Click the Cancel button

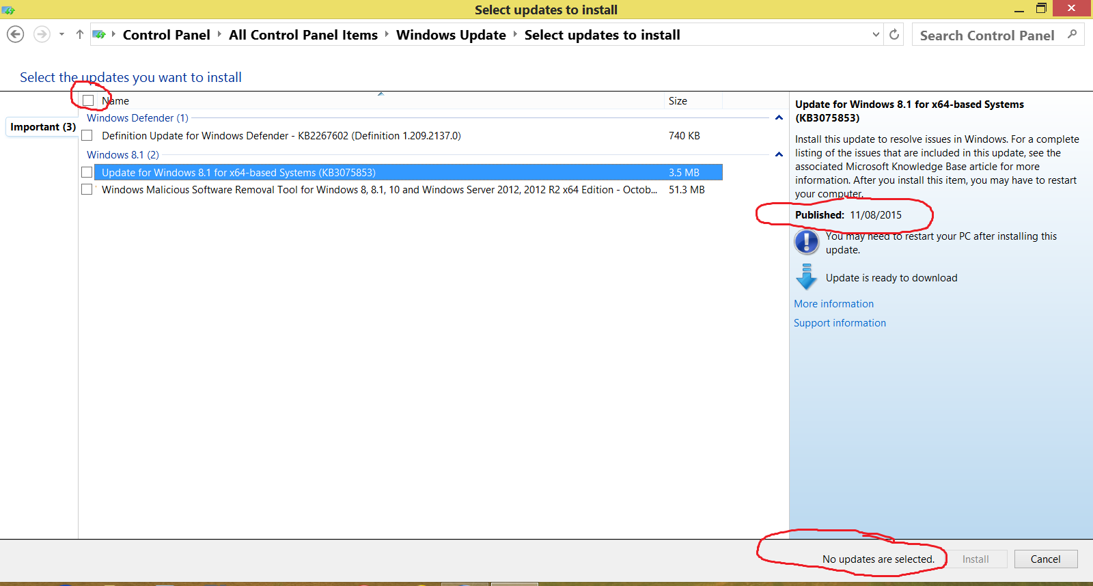coord(1046,559)
